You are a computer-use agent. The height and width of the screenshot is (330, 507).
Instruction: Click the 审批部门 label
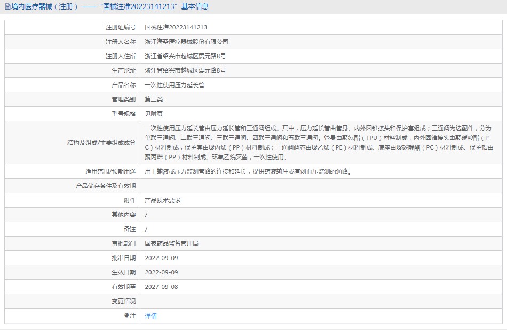[123, 243]
